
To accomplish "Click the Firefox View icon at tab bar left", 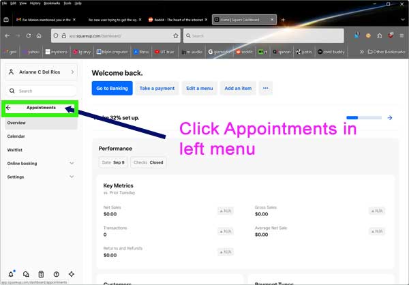I will coord(6,20).
